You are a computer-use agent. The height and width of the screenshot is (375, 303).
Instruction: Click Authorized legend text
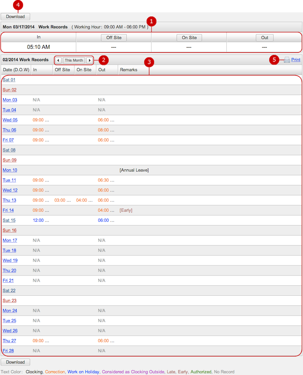201,372
